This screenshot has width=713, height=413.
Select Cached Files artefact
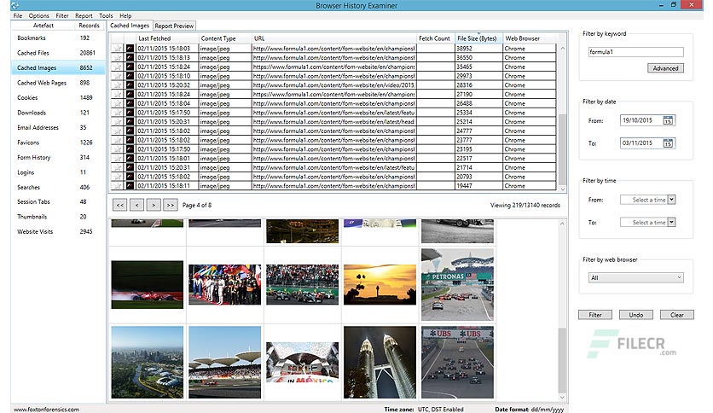[x=58, y=53]
